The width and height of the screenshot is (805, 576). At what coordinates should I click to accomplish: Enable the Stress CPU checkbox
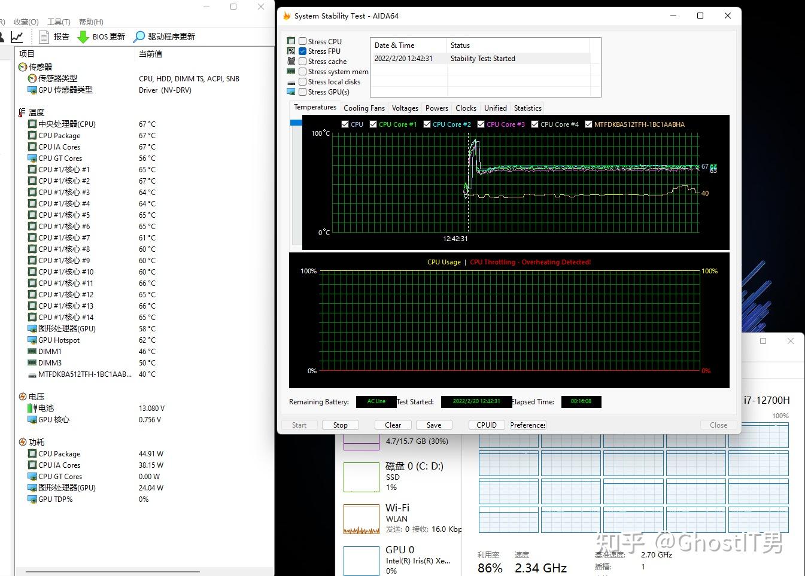click(x=303, y=41)
